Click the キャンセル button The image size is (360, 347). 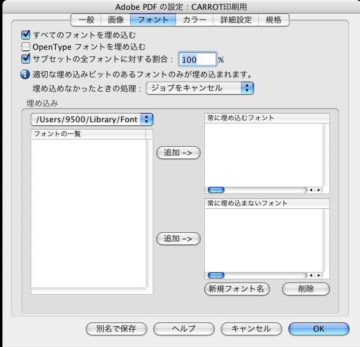point(251,329)
